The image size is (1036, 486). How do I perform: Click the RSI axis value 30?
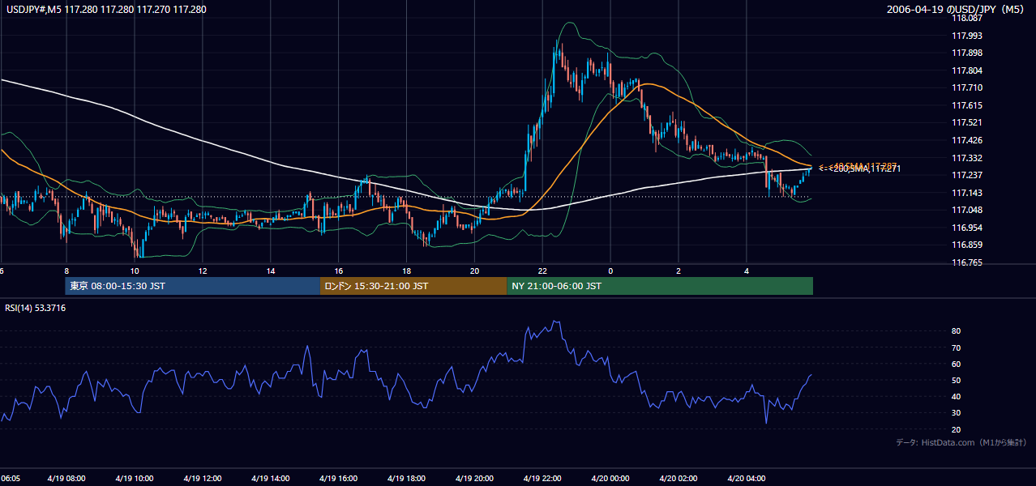click(x=957, y=413)
